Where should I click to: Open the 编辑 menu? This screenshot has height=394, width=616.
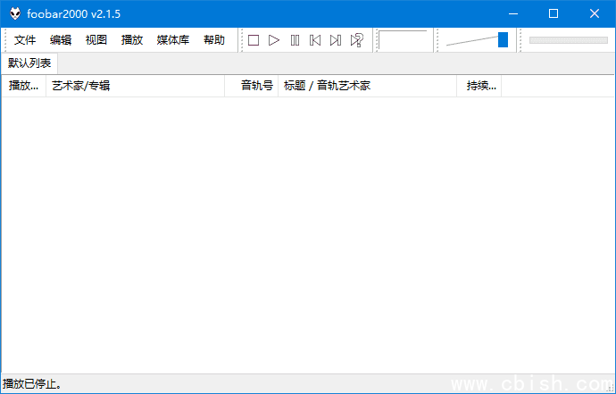(x=61, y=40)
